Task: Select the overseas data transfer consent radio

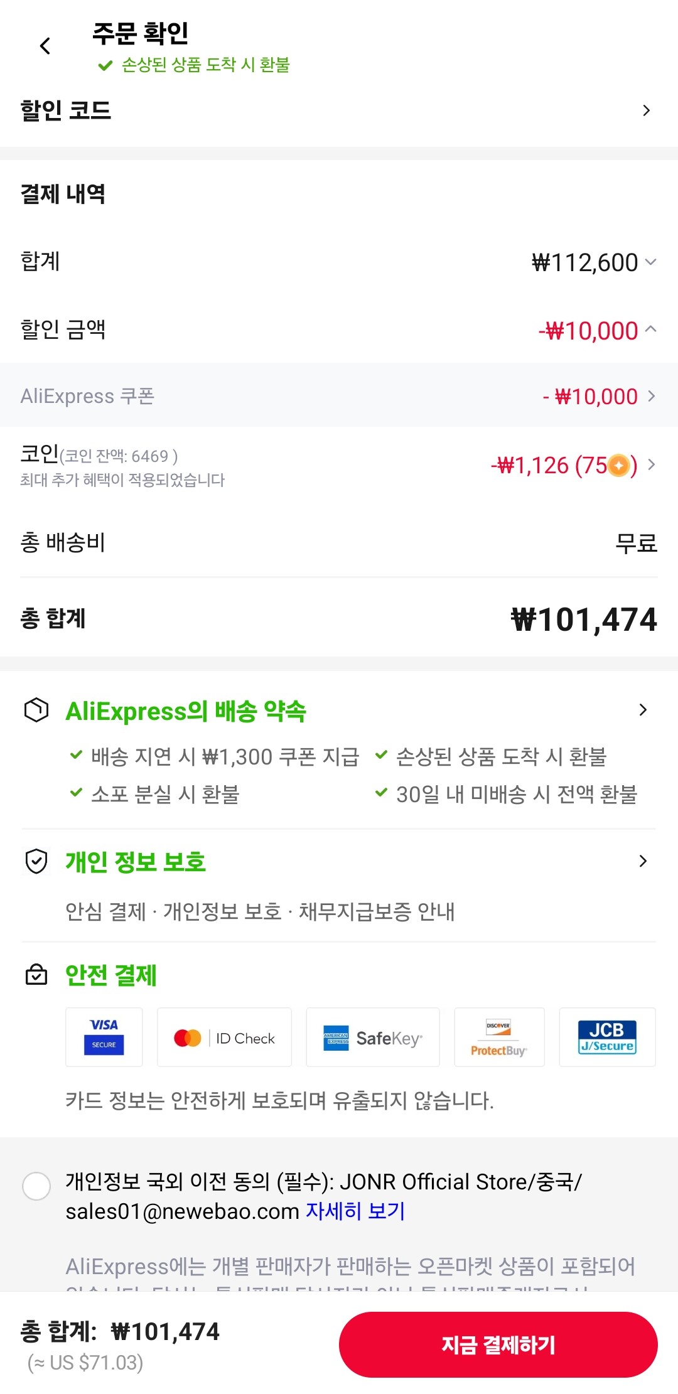Action: click(36, 1186)
